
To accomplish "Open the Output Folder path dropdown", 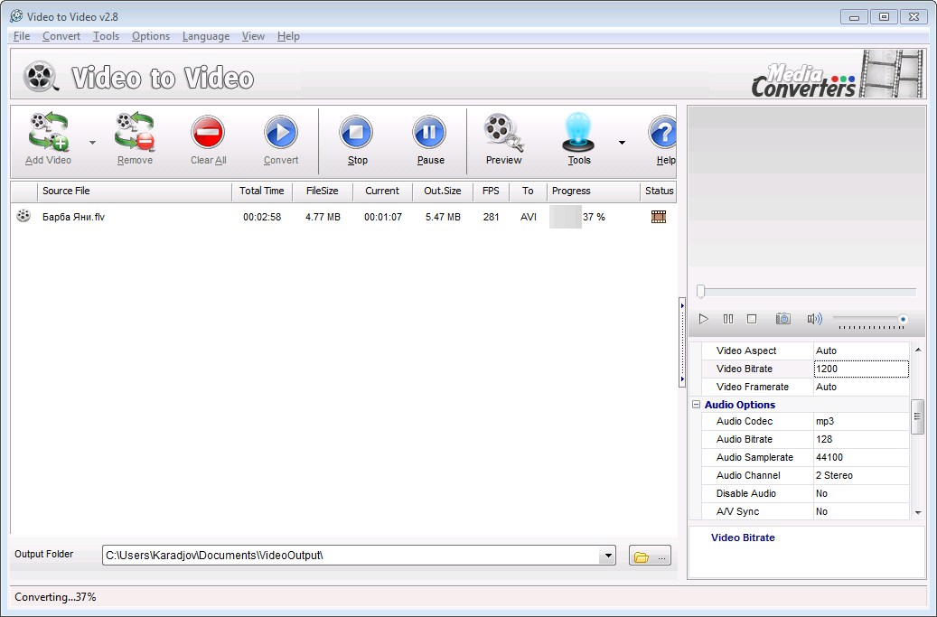I will pos(608,556).
